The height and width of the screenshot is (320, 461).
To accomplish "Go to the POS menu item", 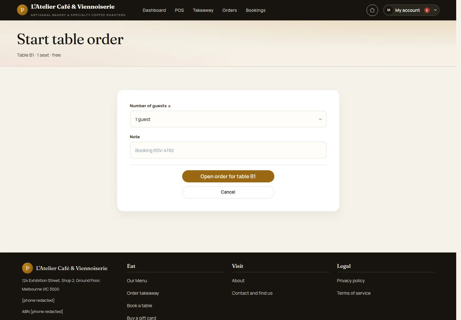I will [179, 10].
